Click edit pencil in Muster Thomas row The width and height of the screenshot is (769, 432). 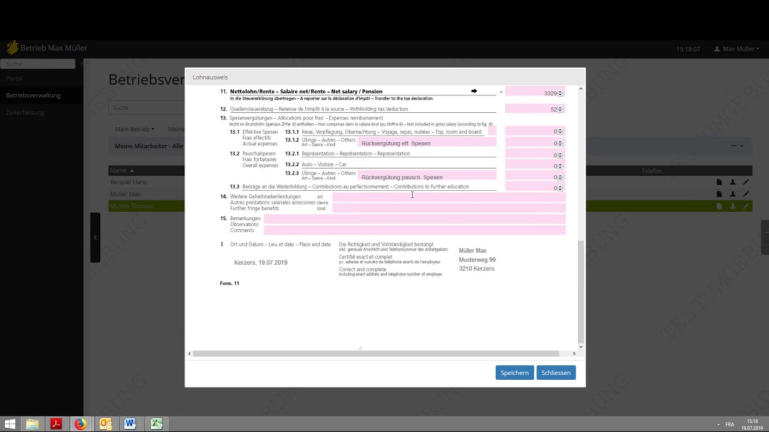point(746,206)
